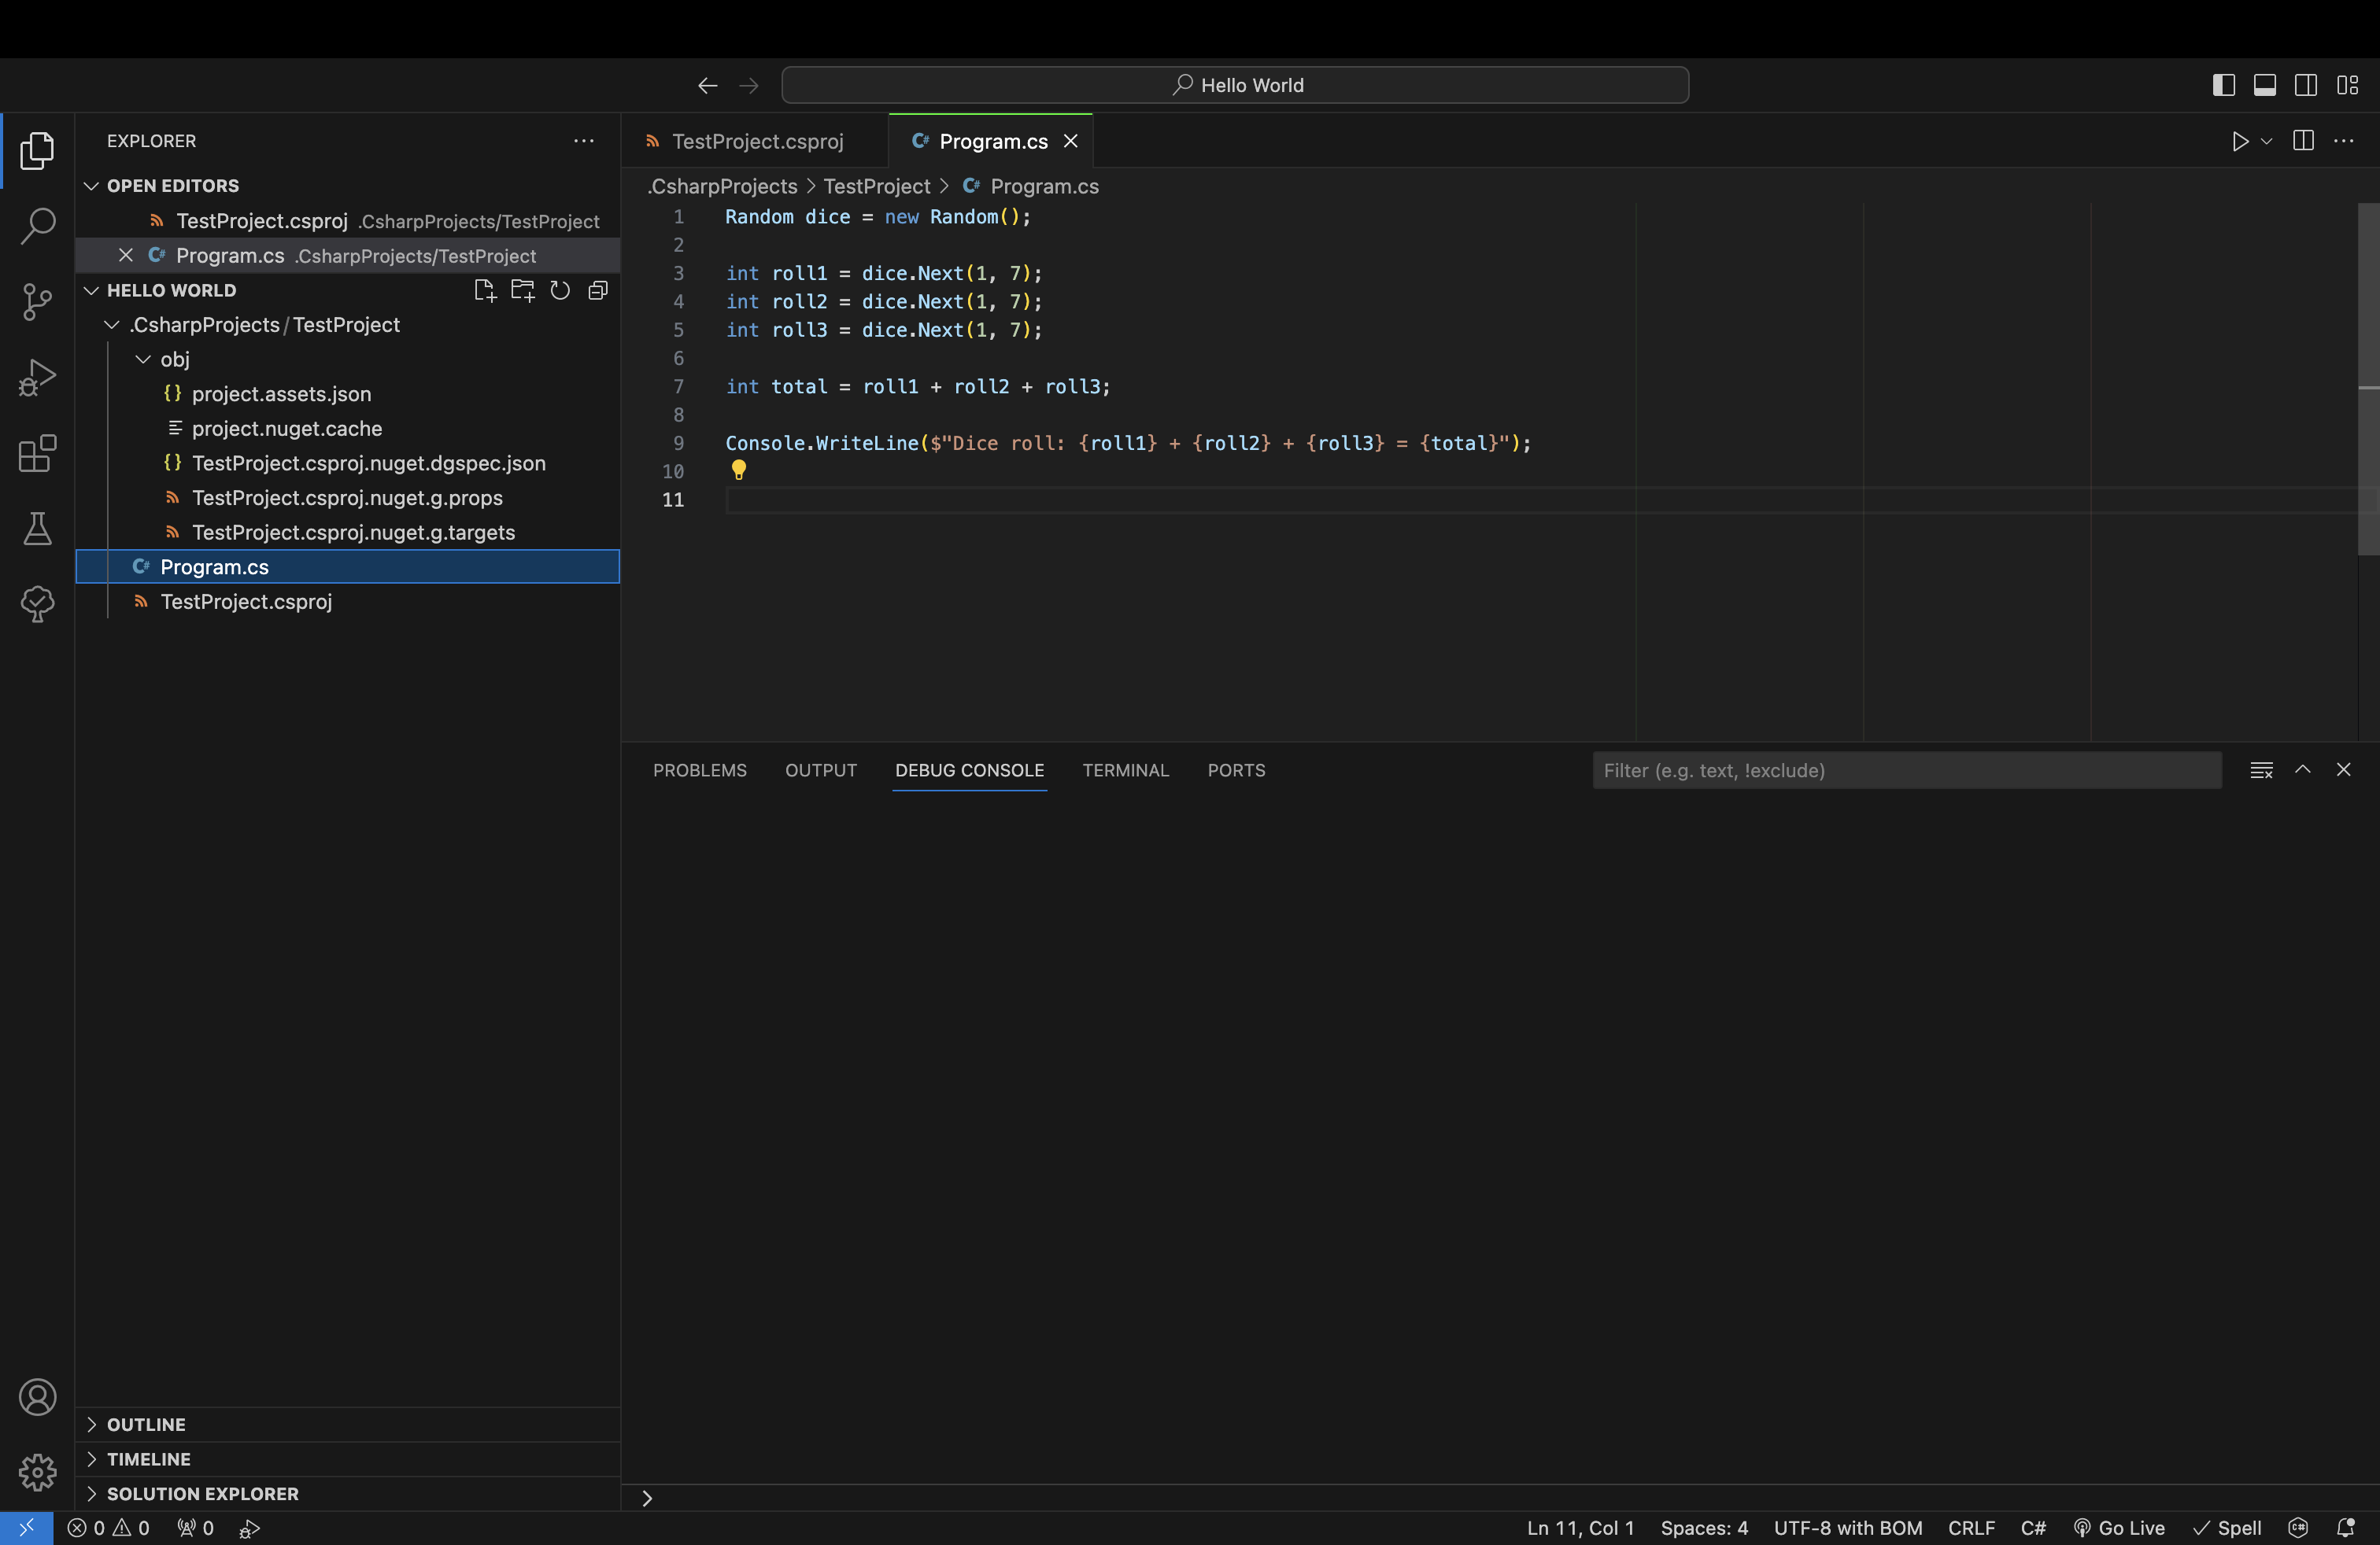Open TestProject.csproj.nuget.g.props file

(x=347, y=498)
